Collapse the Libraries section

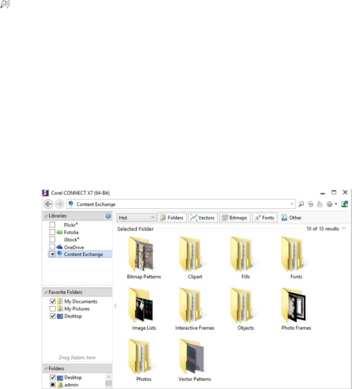click(46, 216)
